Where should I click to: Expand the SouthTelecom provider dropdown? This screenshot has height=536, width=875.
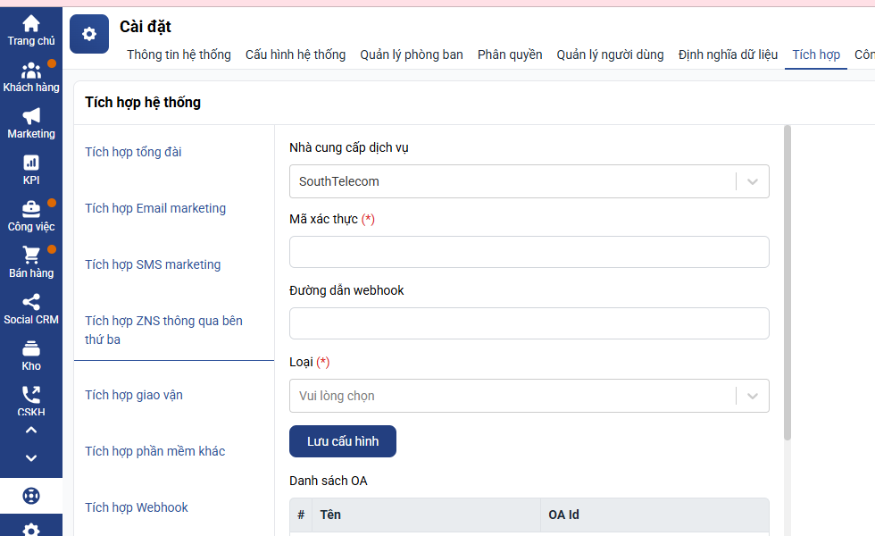[x=529, y=181]
